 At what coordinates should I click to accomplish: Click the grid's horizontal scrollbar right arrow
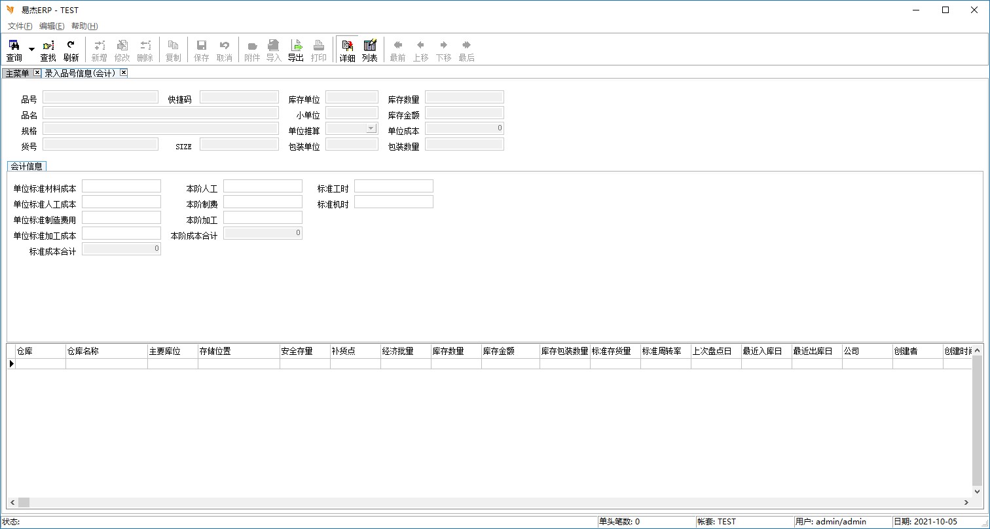coord(966,502)
